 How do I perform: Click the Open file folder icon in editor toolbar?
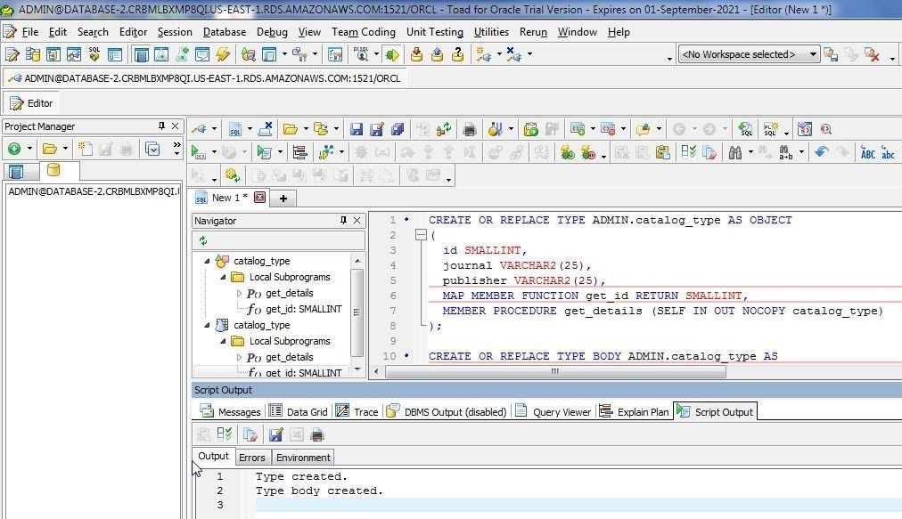point(291,129)
